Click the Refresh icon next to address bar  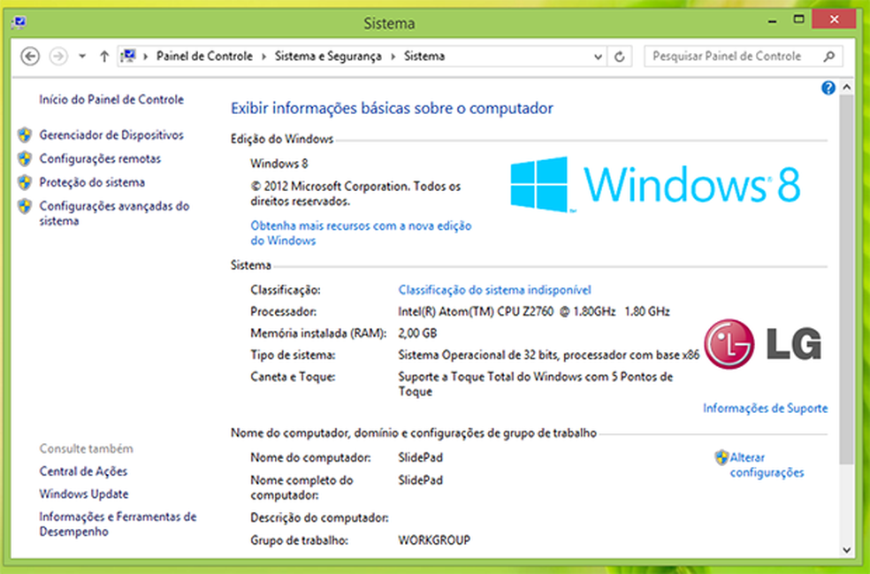tap(619, 56)
